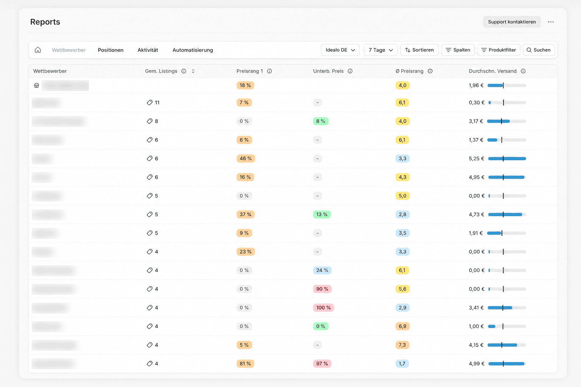
Task: Click the shipping bar for 5,25 €
Action: (507, 158)
